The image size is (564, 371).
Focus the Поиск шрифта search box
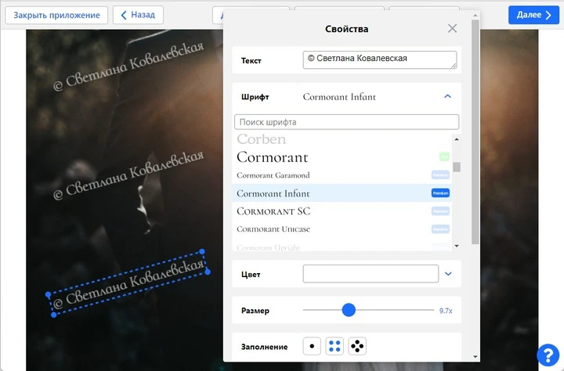click(346, 122)
